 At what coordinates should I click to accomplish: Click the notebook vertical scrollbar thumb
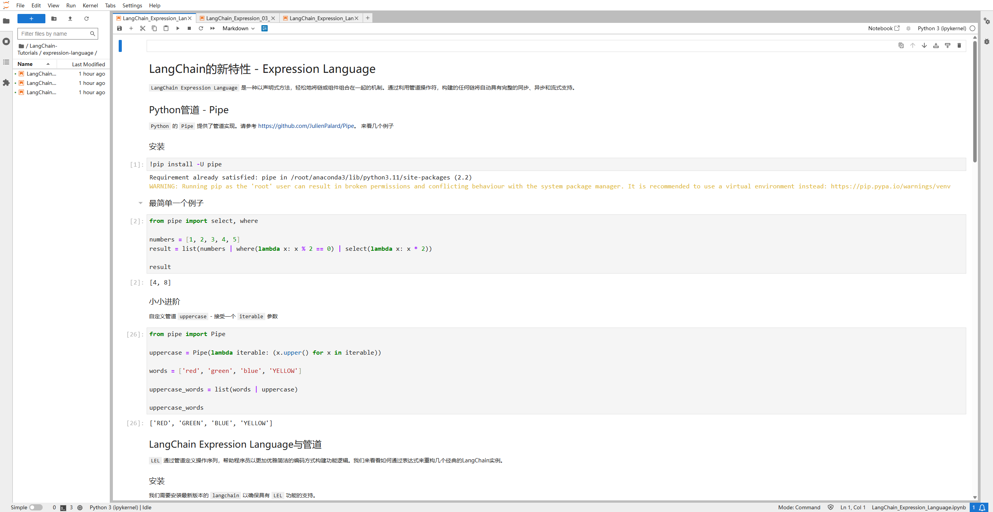point(975,101)
